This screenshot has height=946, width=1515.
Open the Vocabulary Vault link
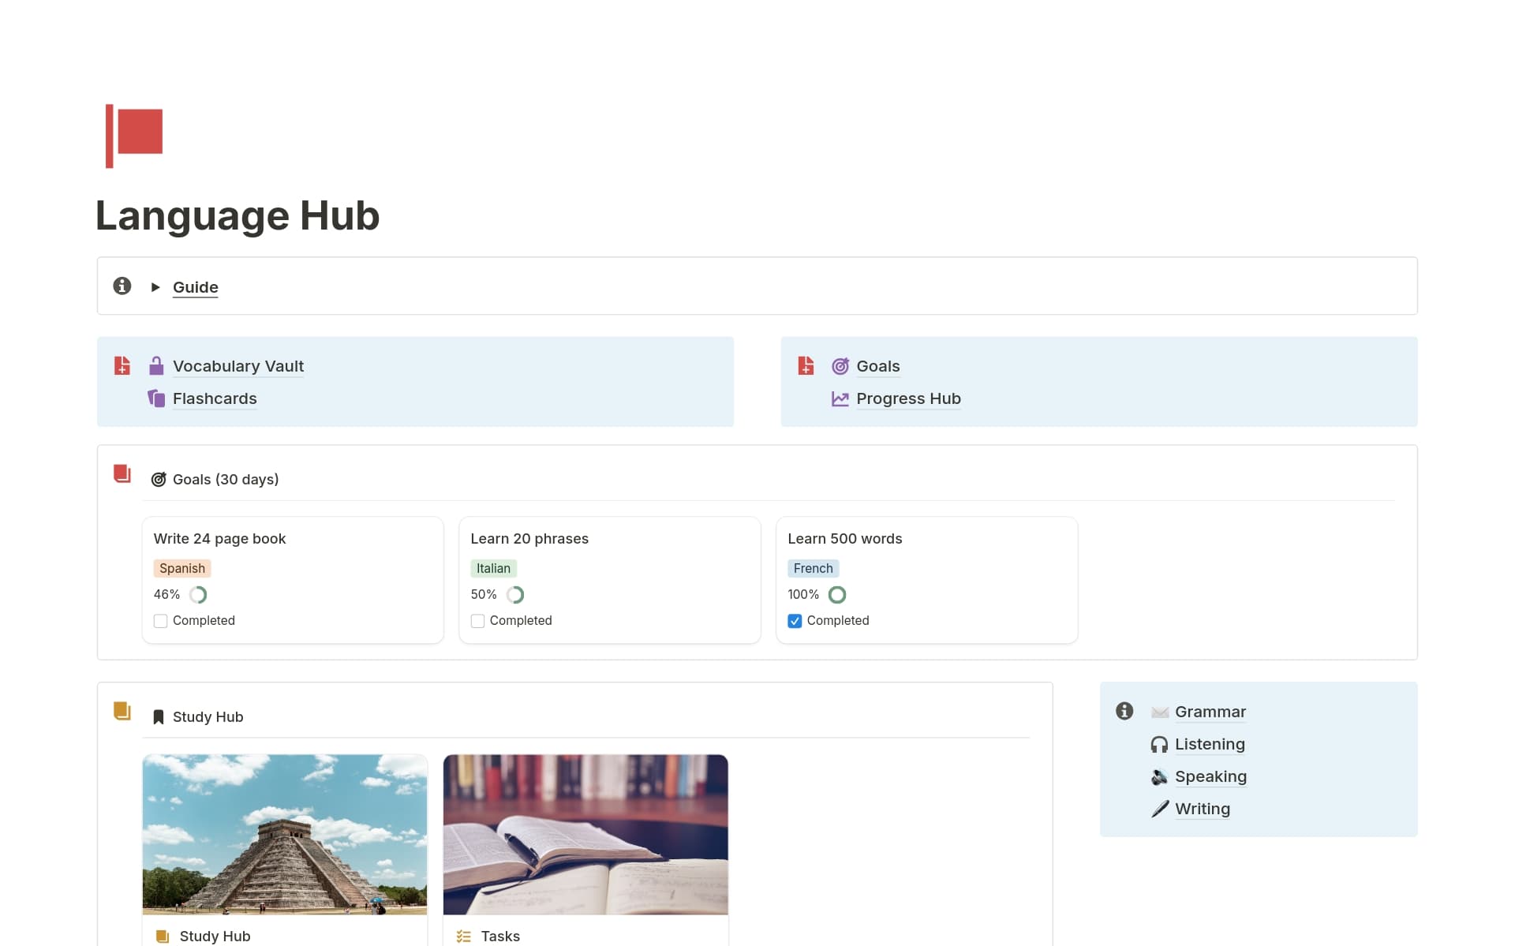point(238,365)
